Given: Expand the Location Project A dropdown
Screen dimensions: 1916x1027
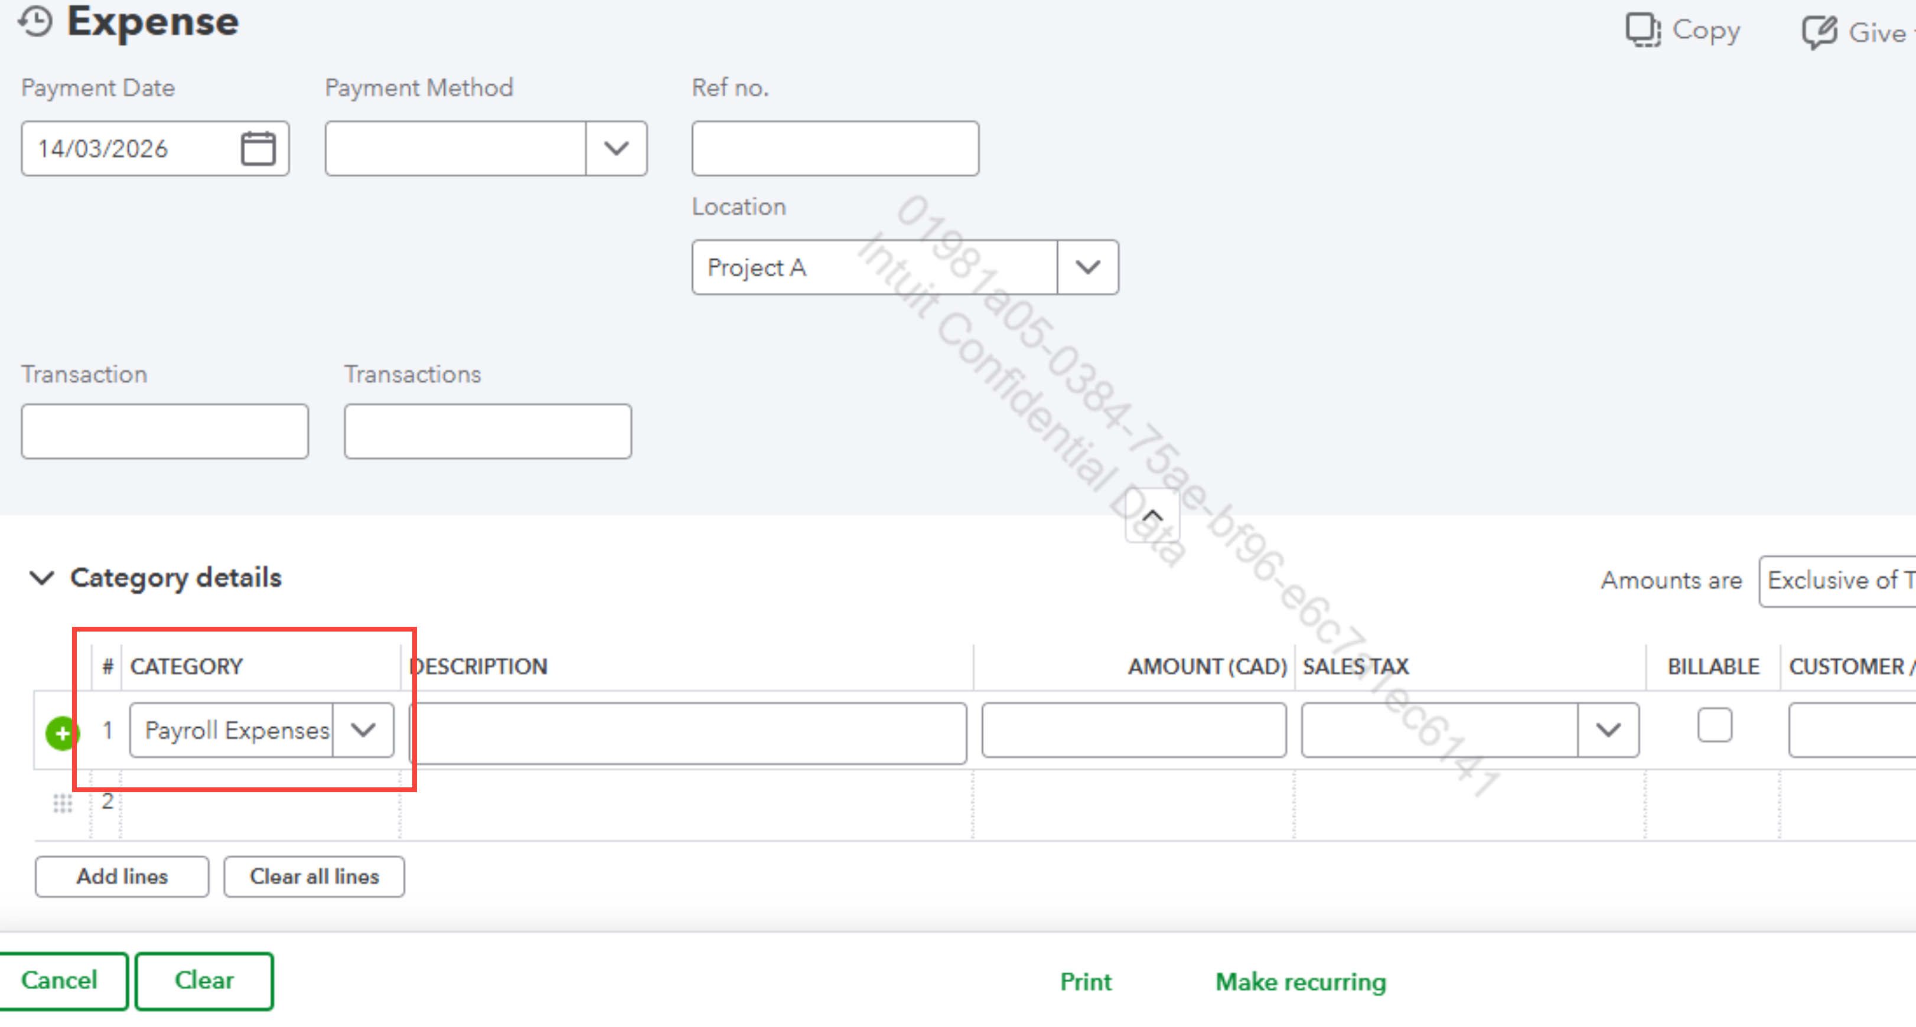Looking at the screenshot, I should [x=1087, y=267].
